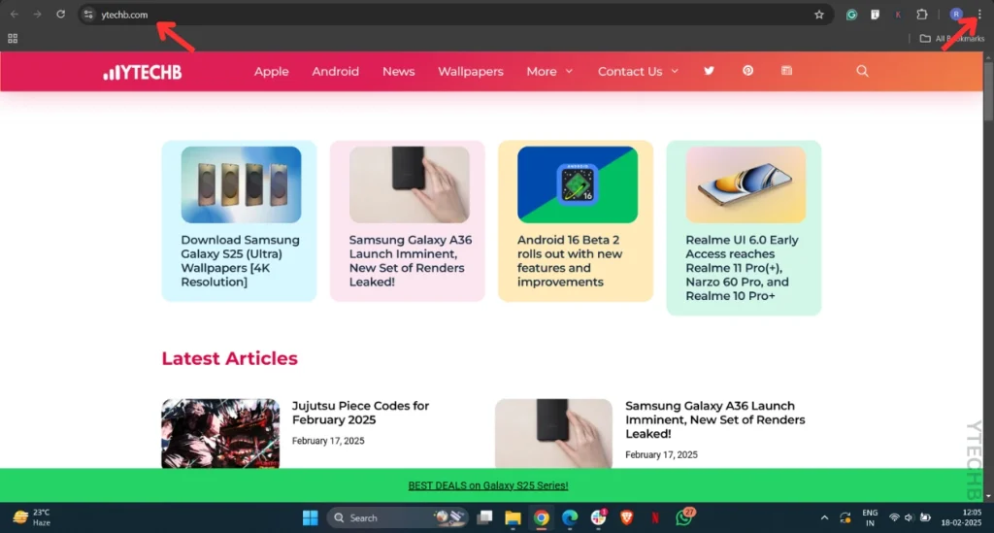Bookmark this page with the star
This screenshot has width=994, height=533.
(x=819, y=15)
